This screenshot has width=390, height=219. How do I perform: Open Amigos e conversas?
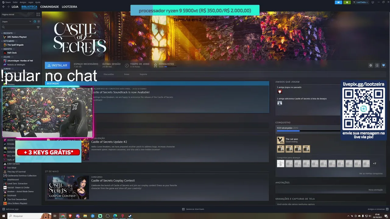click(378, 209)
